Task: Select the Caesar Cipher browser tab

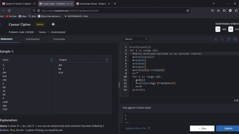Action: (56, 4)
